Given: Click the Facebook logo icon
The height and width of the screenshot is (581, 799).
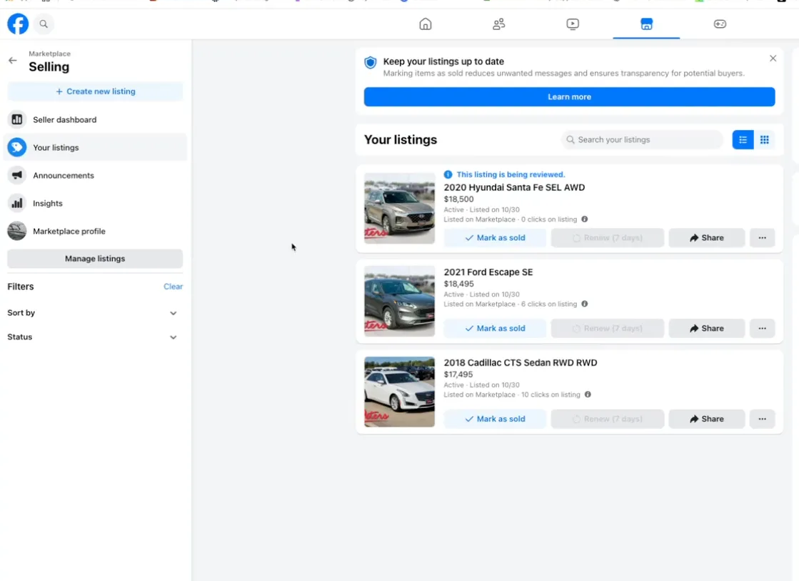Looking at the screenshot, I should coord(18,24).
